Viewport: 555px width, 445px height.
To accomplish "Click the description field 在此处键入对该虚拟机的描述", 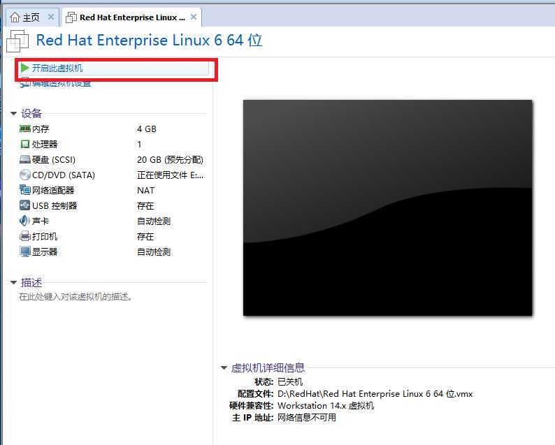I will tap(75, 297).
